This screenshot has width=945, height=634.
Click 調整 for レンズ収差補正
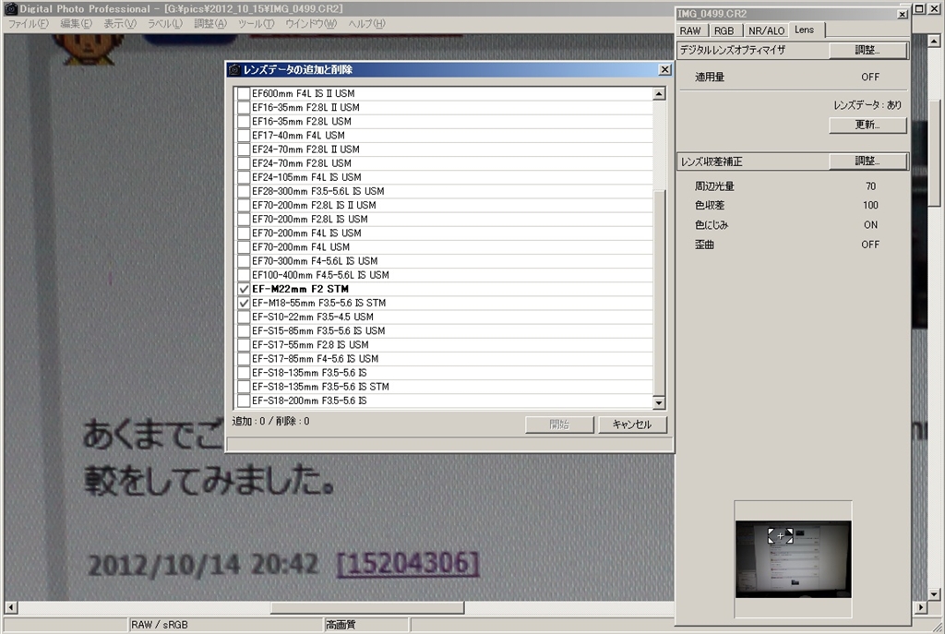point(867,161)
